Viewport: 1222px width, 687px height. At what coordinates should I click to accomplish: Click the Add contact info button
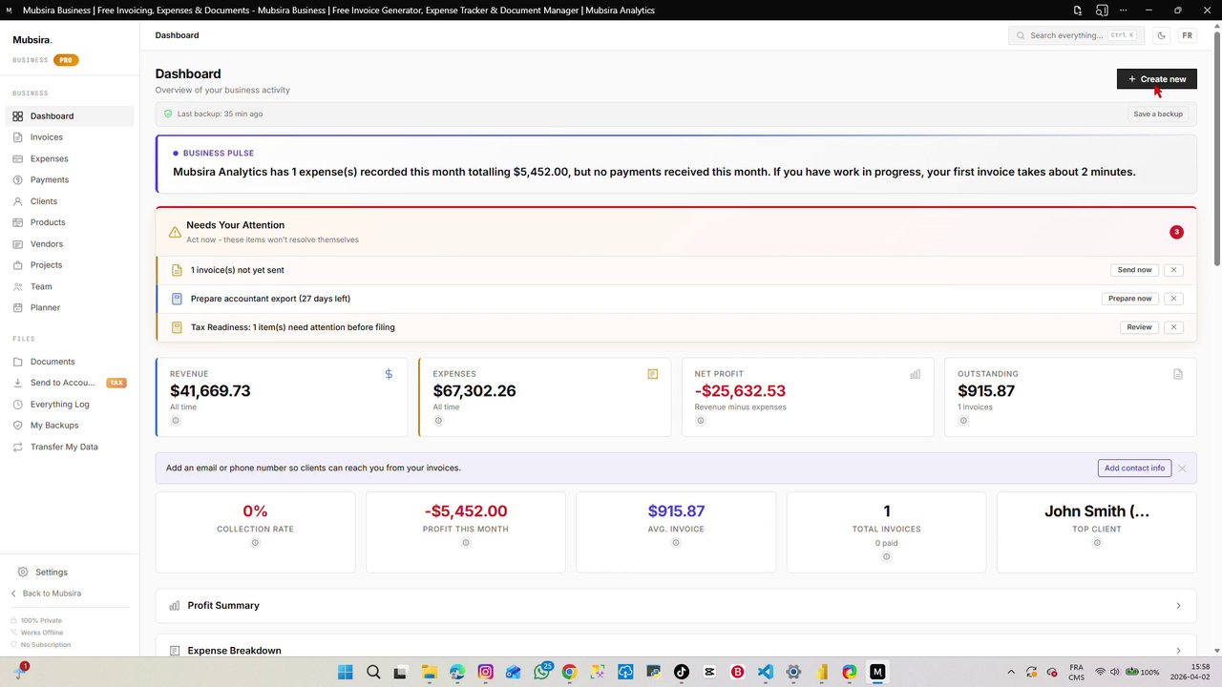[x=1134, y=468]
